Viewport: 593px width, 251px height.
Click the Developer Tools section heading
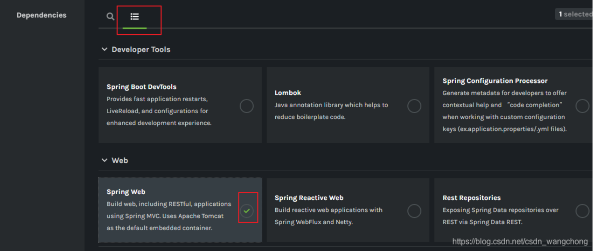[x=141, y=49]
